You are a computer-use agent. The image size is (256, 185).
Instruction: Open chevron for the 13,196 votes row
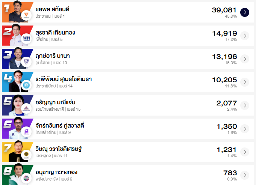245,59
